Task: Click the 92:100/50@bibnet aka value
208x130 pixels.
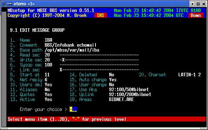Action: [129, 90]
